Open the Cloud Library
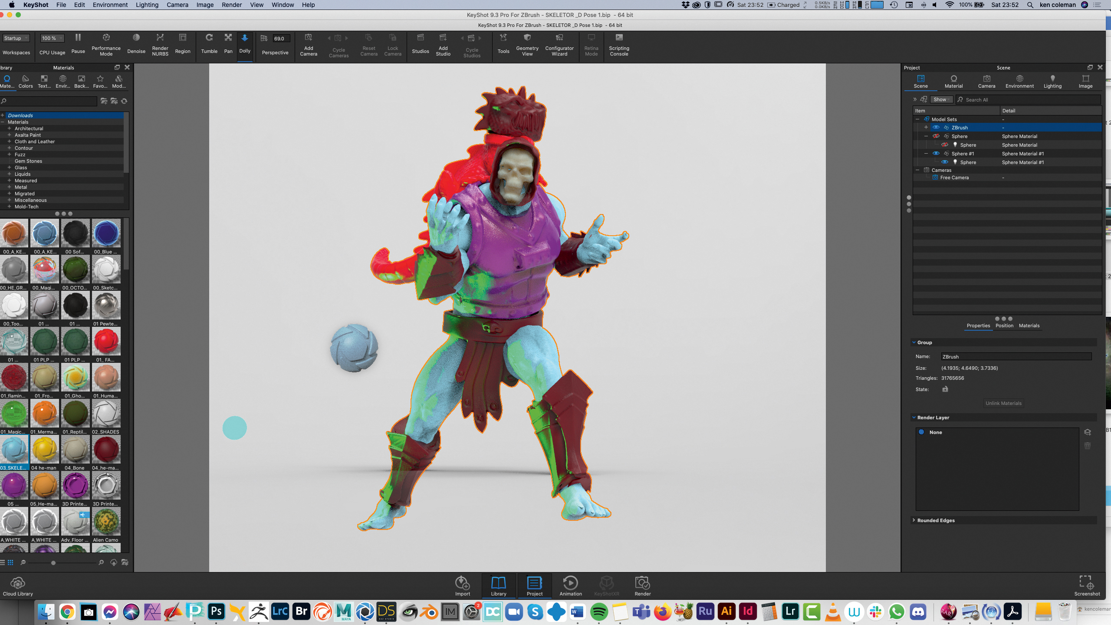This screenshot has height=625, width=1111. (x=18, y=586)
